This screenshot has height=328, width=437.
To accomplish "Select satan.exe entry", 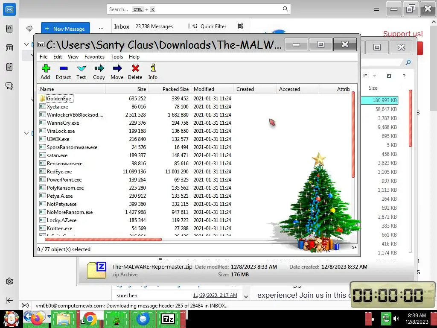I will point(57,155).
